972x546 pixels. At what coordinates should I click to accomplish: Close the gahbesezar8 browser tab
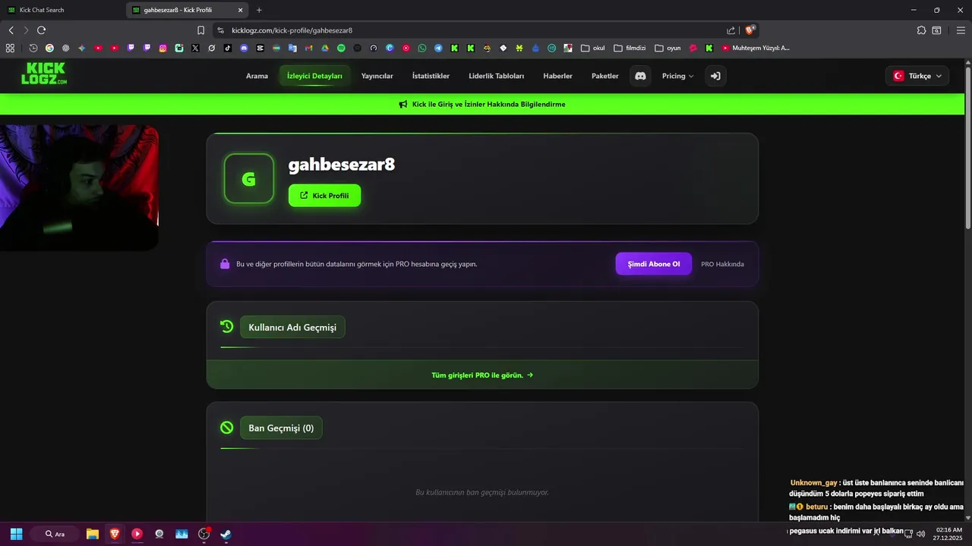coord(241,10)
